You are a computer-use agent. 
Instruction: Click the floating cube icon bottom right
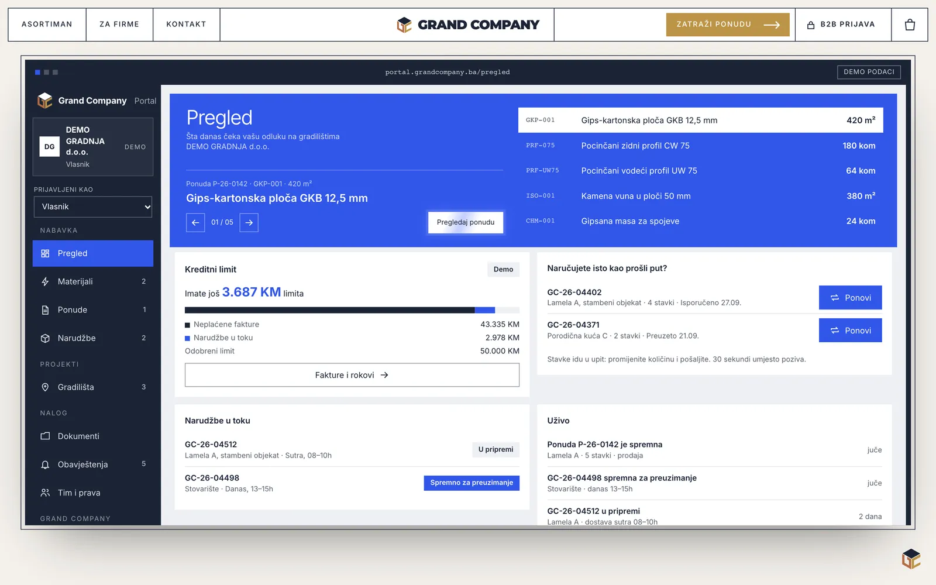click(x=911, y=559)
